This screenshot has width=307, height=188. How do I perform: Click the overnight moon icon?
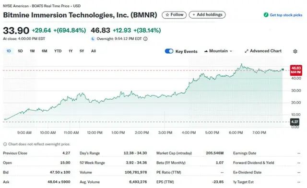(93, 39)
